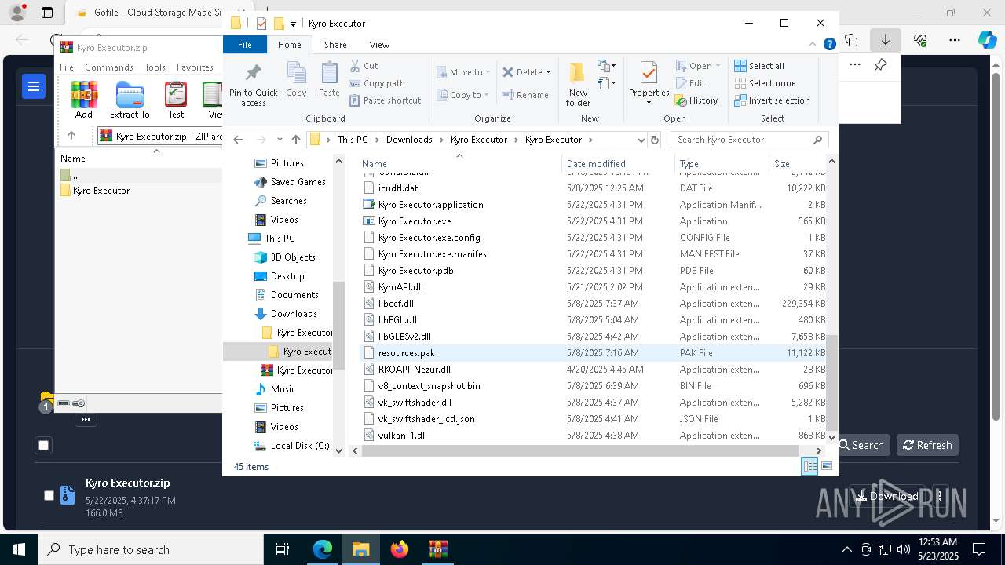This screenshot has height=565, width=1005.
Task: Open Microsoft Edge from the taskbar
Action: point(323,549)
